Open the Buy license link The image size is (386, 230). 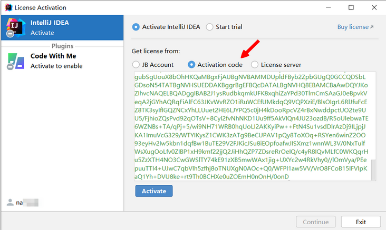coord(355,27)
